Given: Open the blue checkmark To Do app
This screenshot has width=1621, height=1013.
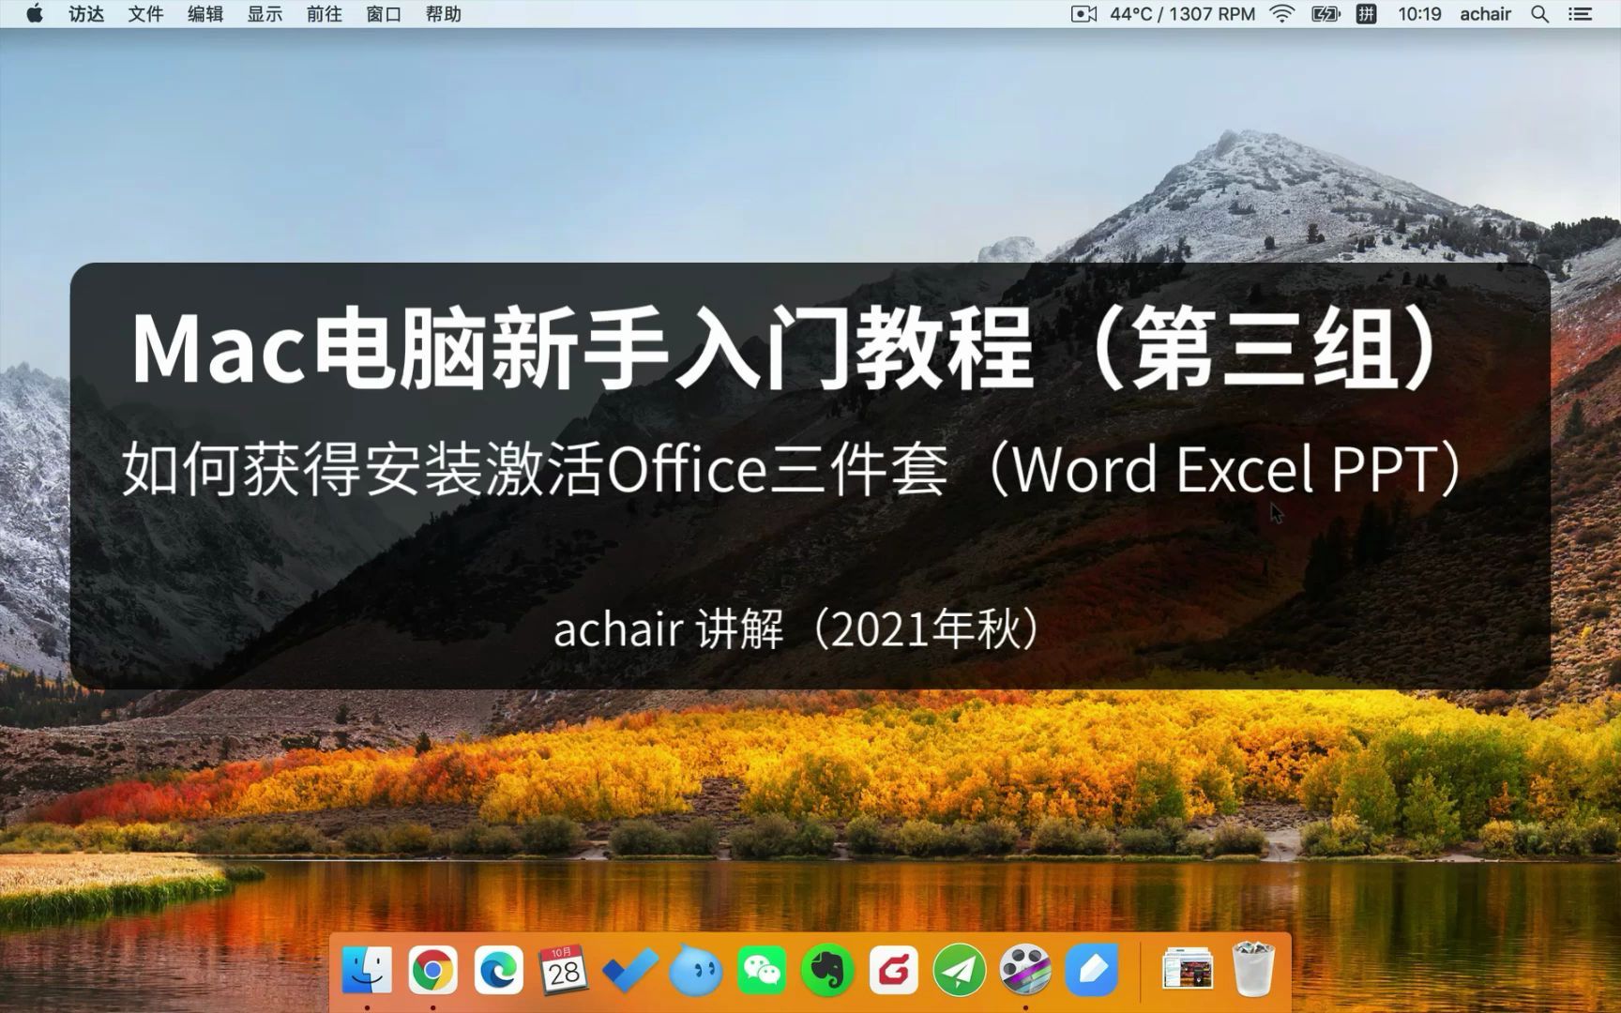Looking at the screenshot, I should [x=630, y=970].
